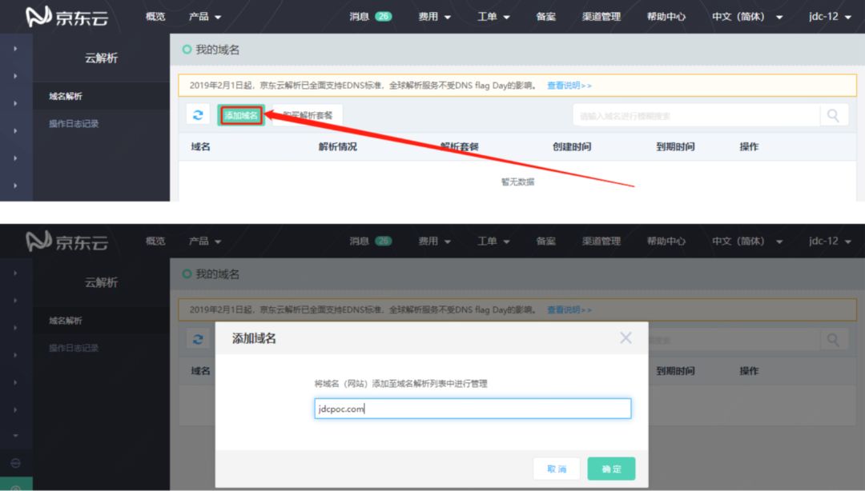Open 备案 in the undimmed top navigation
Image resolution: width=865 pixels, height=491 pixels.
545,17
